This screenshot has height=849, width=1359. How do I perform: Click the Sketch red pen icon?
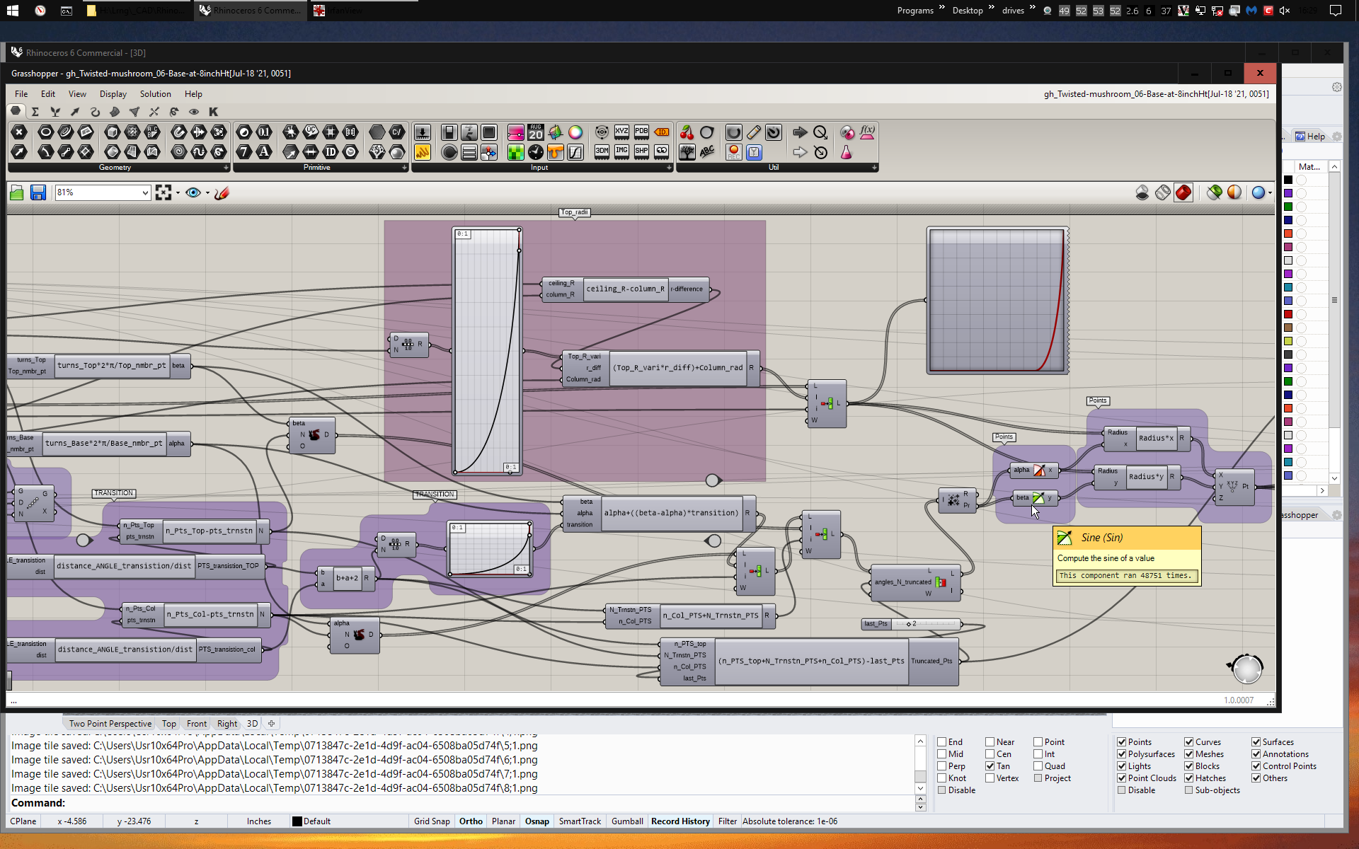point(222,192)
